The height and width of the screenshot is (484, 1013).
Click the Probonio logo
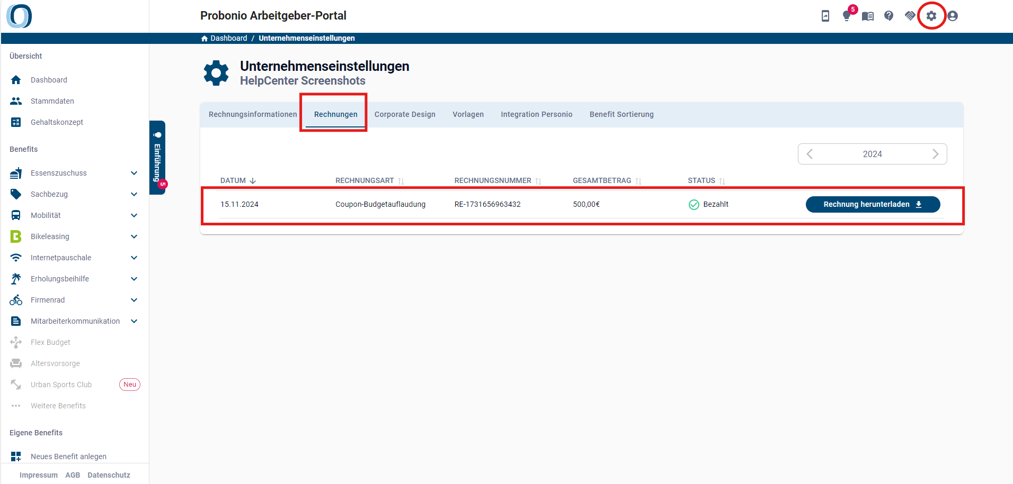click(19, 16)
